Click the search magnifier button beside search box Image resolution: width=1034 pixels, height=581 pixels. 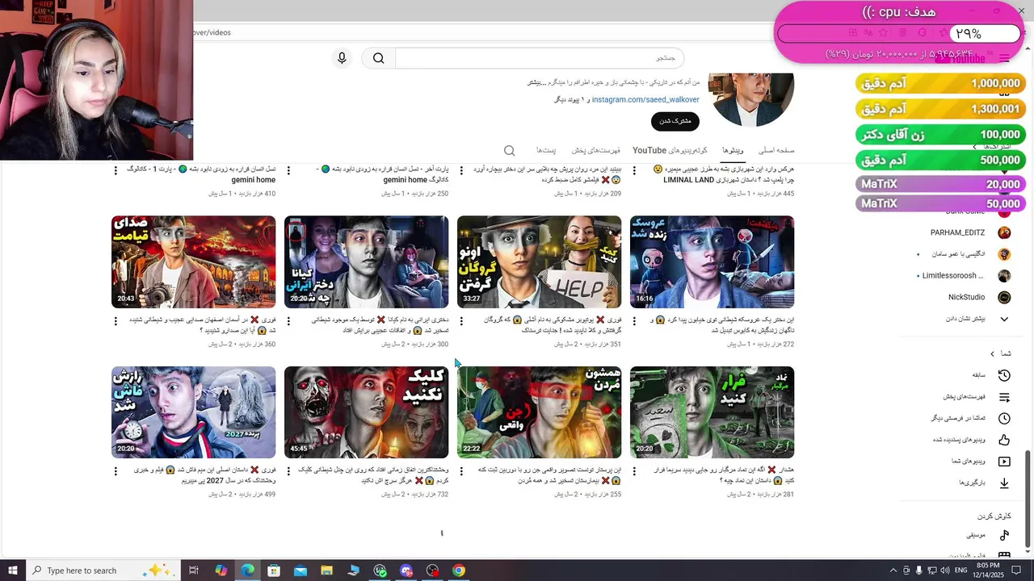[x=378, y=58]
